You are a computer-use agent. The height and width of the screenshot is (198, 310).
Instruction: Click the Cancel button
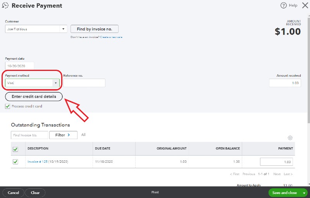click(x=14, y=193)
